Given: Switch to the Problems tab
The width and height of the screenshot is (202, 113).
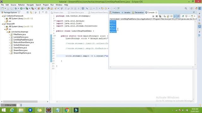Looking at the screenshot, I should click(115, 13).
